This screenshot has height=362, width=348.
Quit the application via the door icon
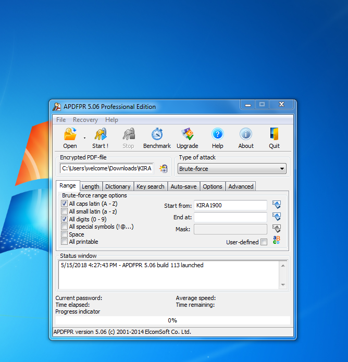(275, 138)
